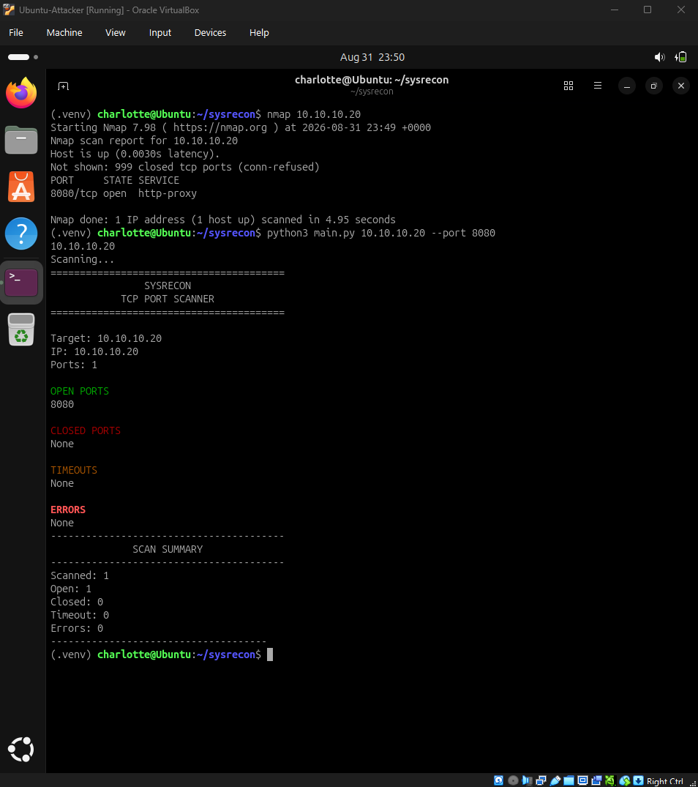Image resolution: width=698 pixels, height=787 pixels.
Task: Open the terminal hamburger menu
Action: point(598,86)
